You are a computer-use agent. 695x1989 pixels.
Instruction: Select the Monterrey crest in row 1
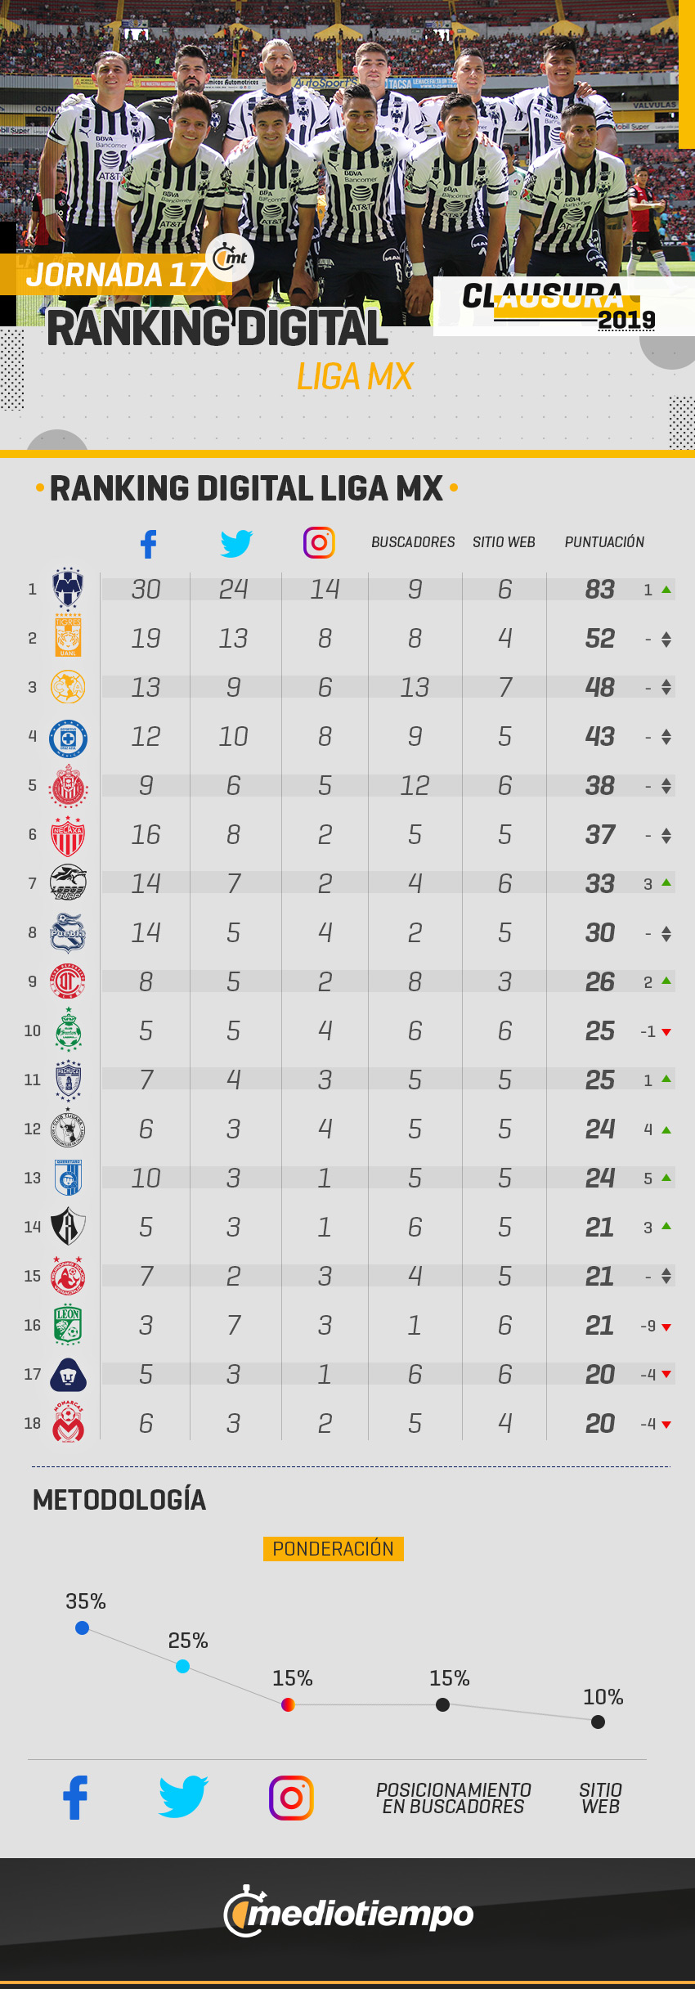point(68,589)
